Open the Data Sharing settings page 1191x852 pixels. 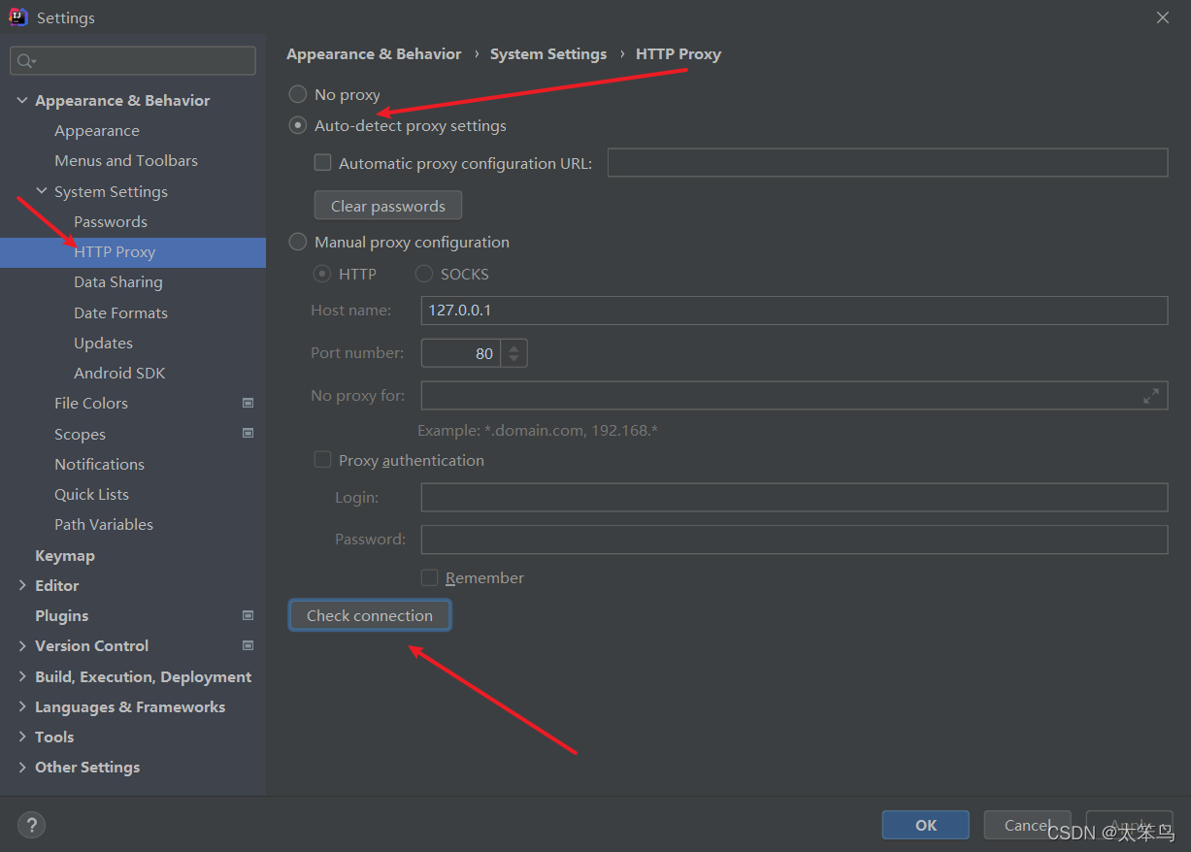[118, 281]
